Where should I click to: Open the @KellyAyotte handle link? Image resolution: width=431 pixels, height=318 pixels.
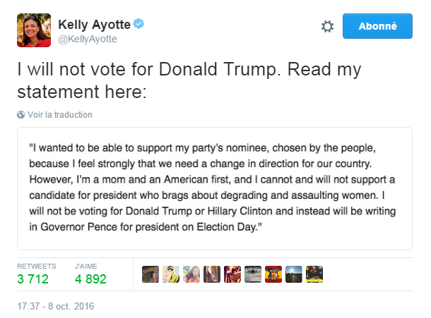tap(87, 39)
